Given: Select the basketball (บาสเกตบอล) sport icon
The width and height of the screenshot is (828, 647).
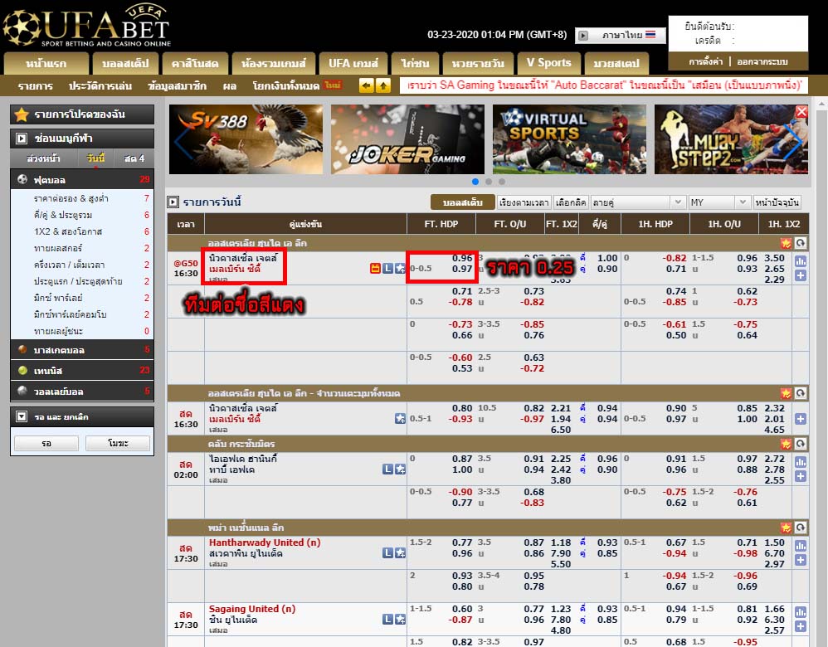Looking at the screenshot, I should 22,350.
